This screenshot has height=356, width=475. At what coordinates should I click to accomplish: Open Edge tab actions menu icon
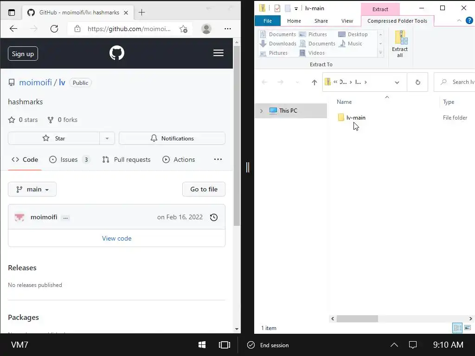[x=12, y=13]
